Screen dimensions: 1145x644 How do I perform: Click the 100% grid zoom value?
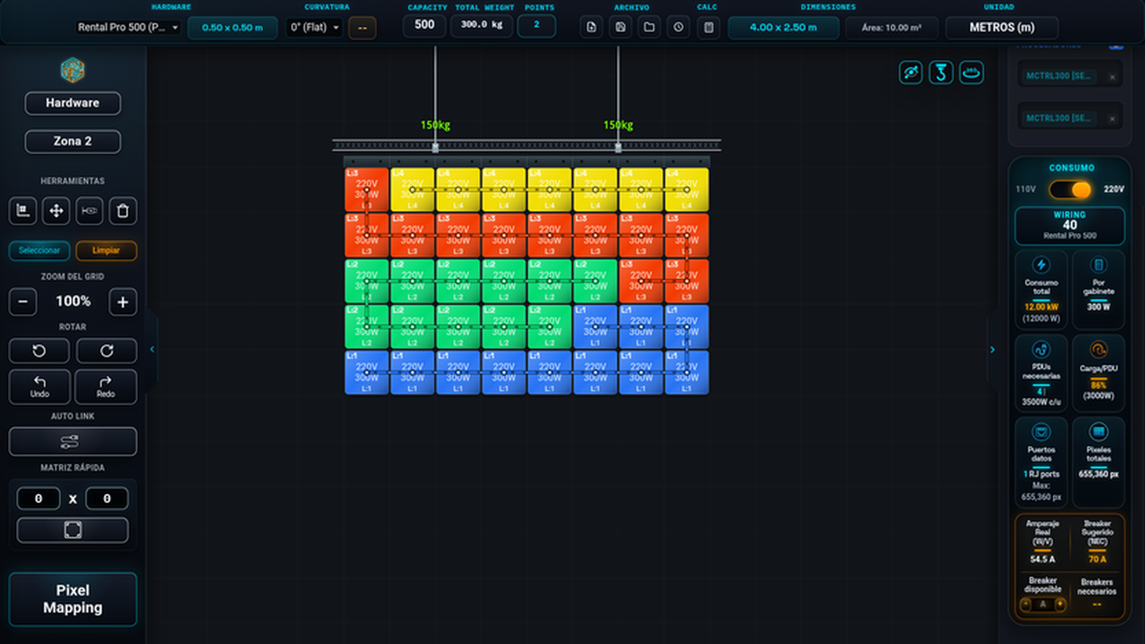(x=73, y=301)
